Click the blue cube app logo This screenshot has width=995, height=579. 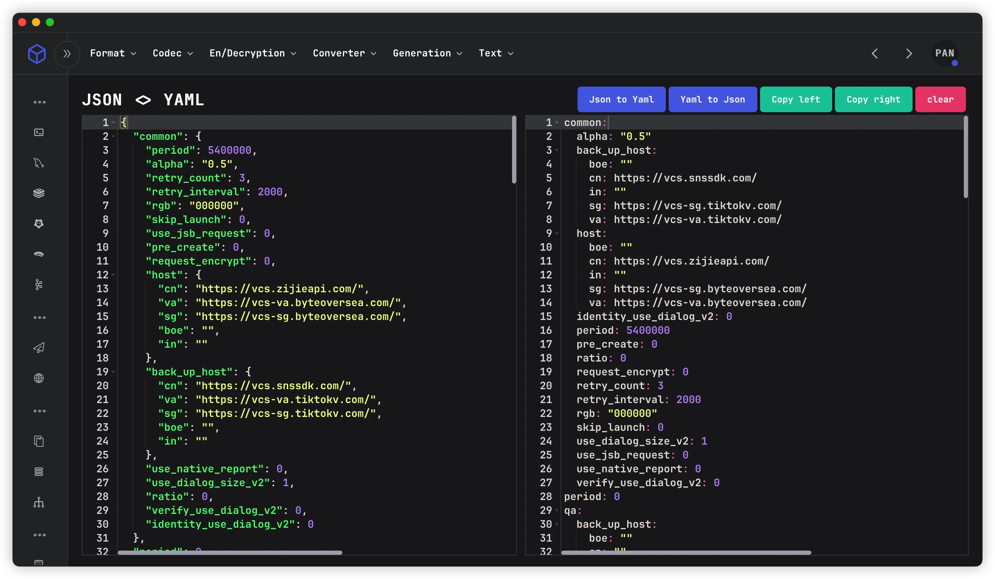coord(37,54)
